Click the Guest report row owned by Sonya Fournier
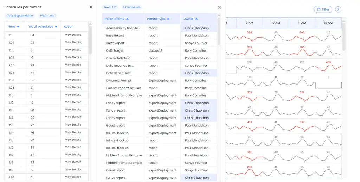This screenshot has width=360, height=182. [x=159, y=170]
